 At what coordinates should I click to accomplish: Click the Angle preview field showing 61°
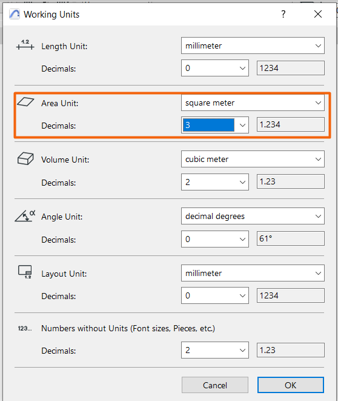coord(291,238)
